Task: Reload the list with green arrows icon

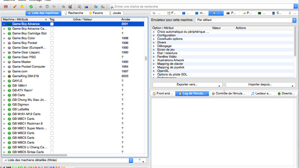Action: (31, 7)
